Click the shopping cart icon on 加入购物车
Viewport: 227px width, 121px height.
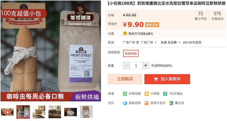[x=156, y=79]
